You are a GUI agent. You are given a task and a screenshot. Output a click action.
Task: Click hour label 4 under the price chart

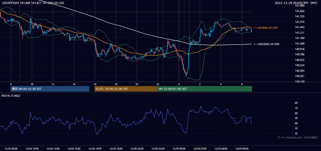(x=221, y=84)
